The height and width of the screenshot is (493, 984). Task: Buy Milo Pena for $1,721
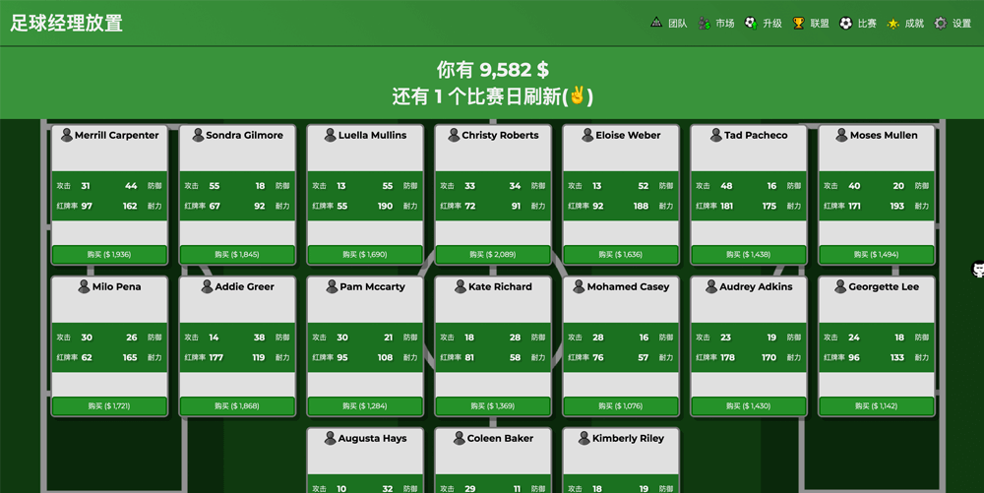pyautogui.click(x=109, y=406)
